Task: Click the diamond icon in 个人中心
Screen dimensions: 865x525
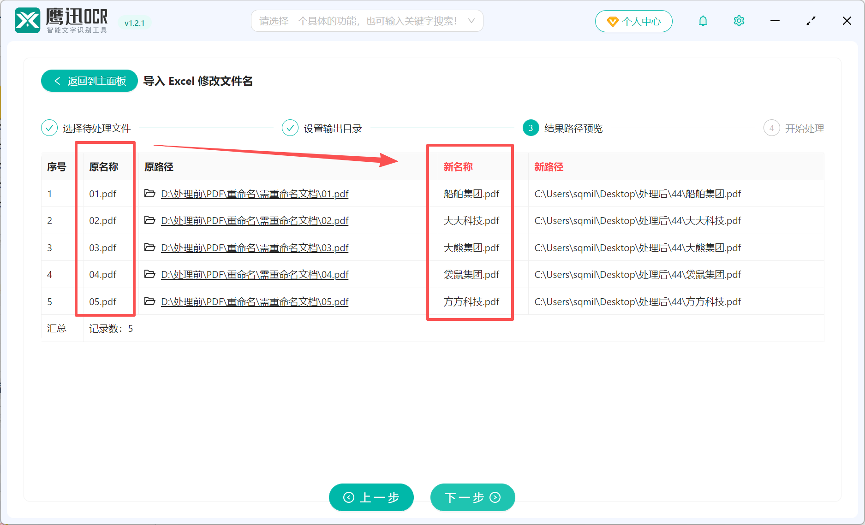Action: coord(612,21)
